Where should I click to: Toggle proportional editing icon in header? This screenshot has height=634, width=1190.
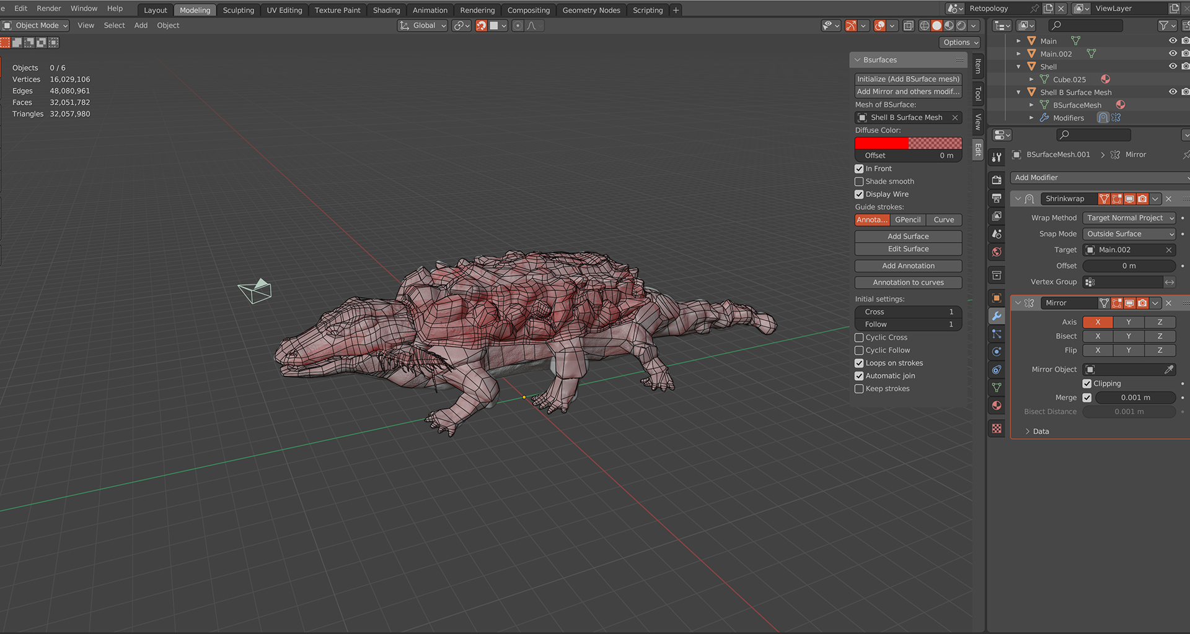[518, 25]
